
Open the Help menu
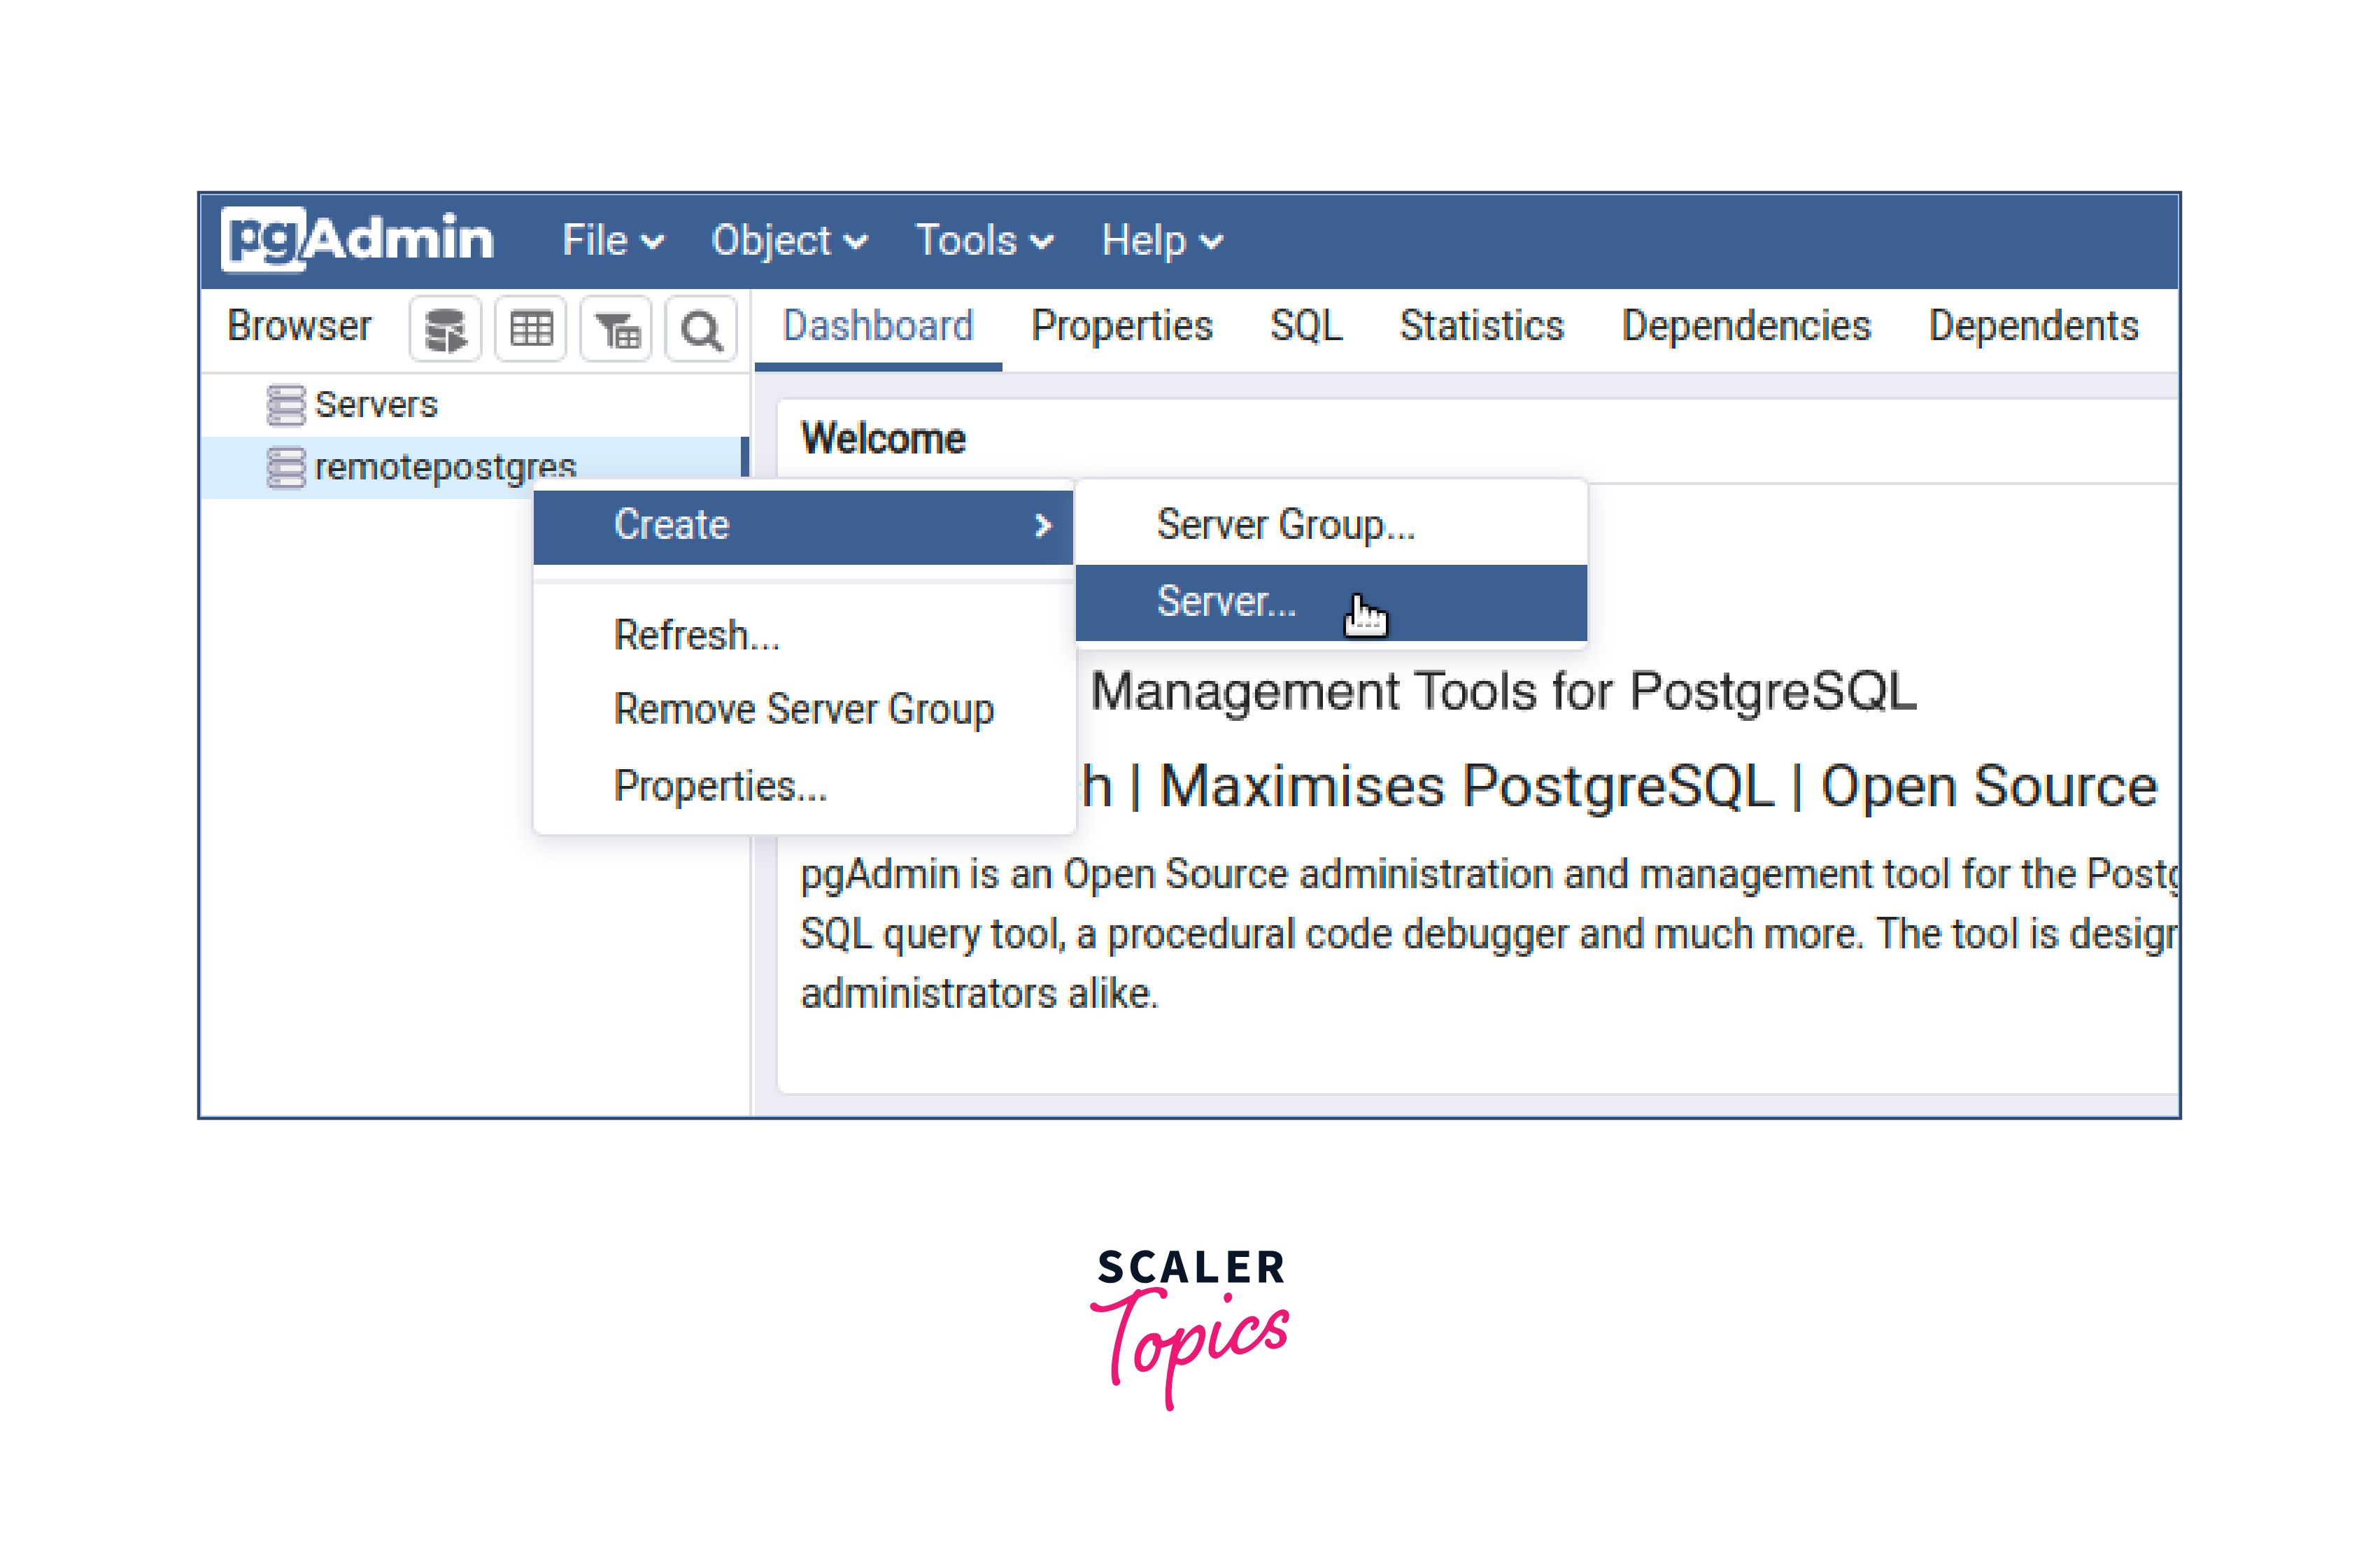[x=1161, y=241]
